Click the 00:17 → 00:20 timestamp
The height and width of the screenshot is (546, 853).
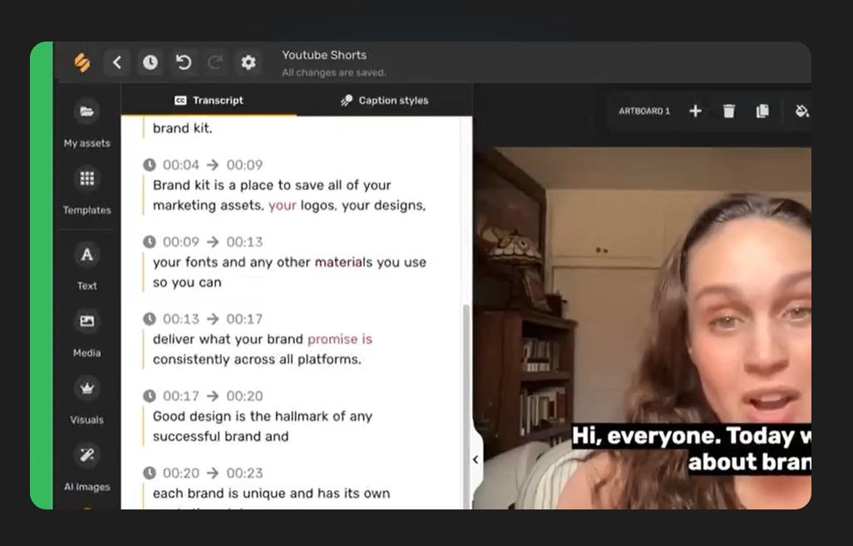(x=205, y=396)
